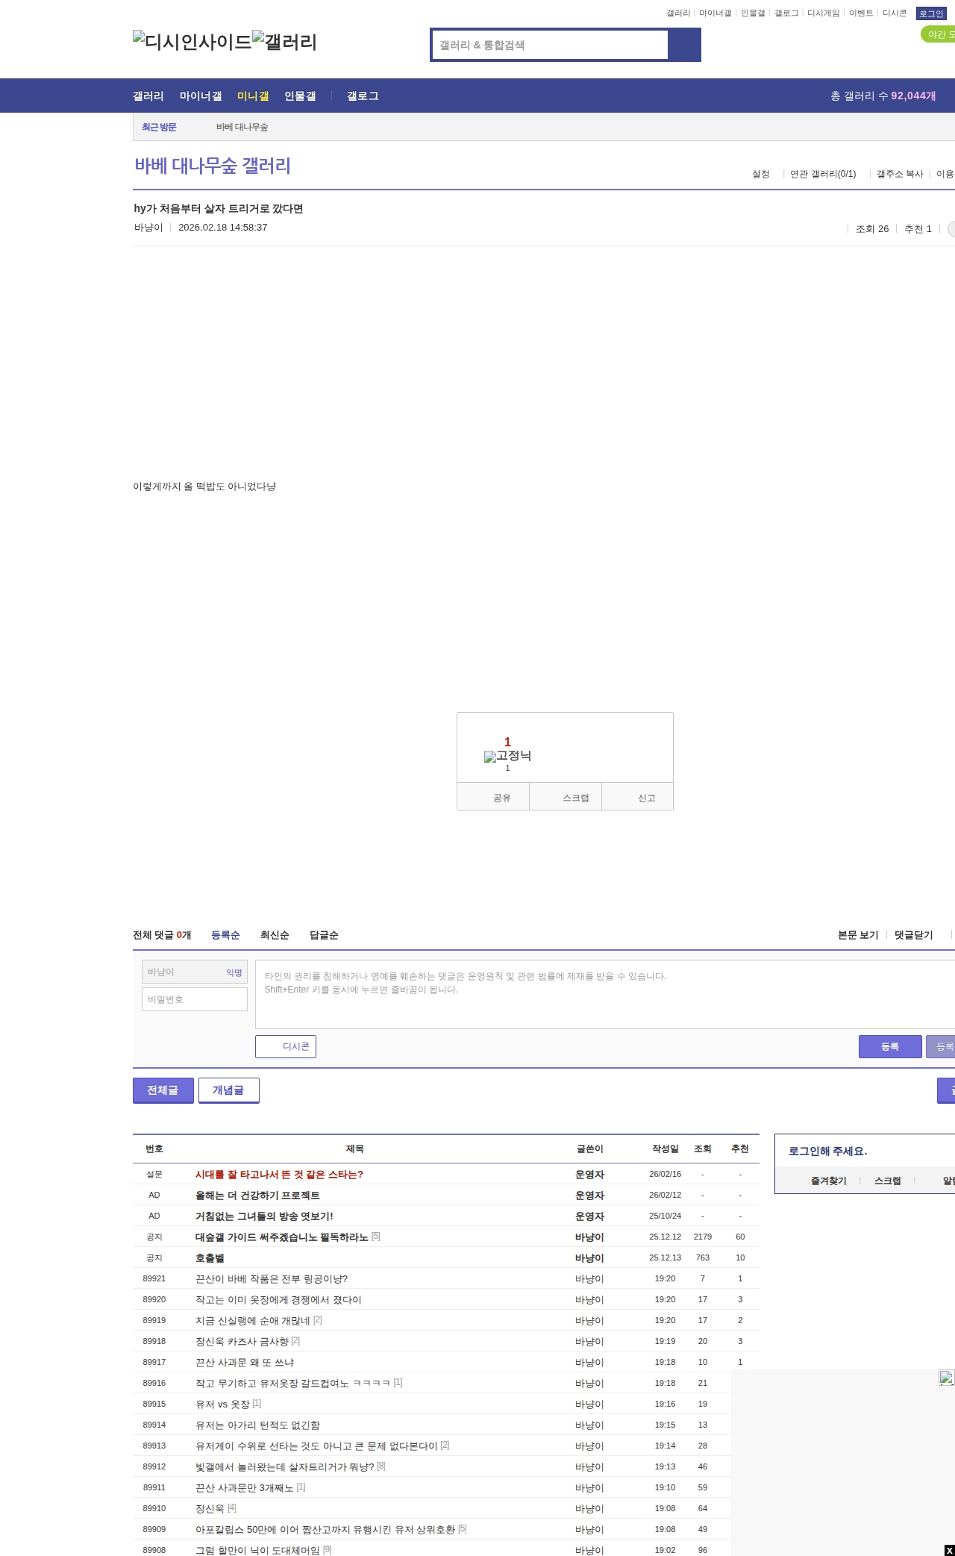This screenshot has height=1556, width=955.
Task: Select the highlighted 미니갤 navigation item
Action: click(x=253, y=96)
